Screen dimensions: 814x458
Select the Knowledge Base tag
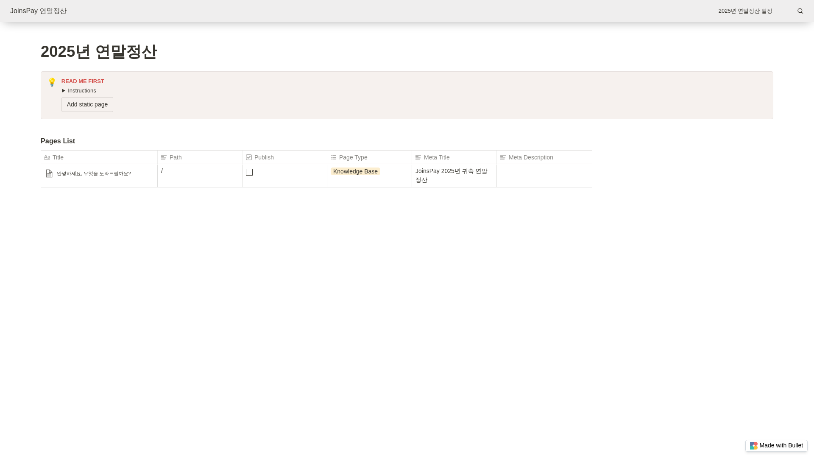point(355,171)
